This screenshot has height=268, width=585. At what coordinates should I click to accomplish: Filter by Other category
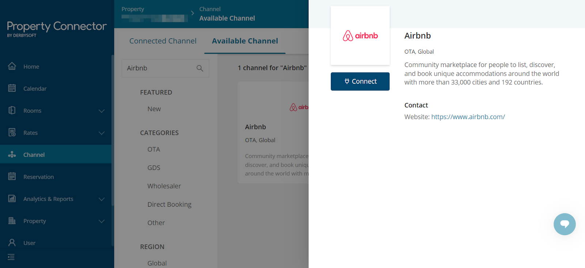tap(156, 223)
